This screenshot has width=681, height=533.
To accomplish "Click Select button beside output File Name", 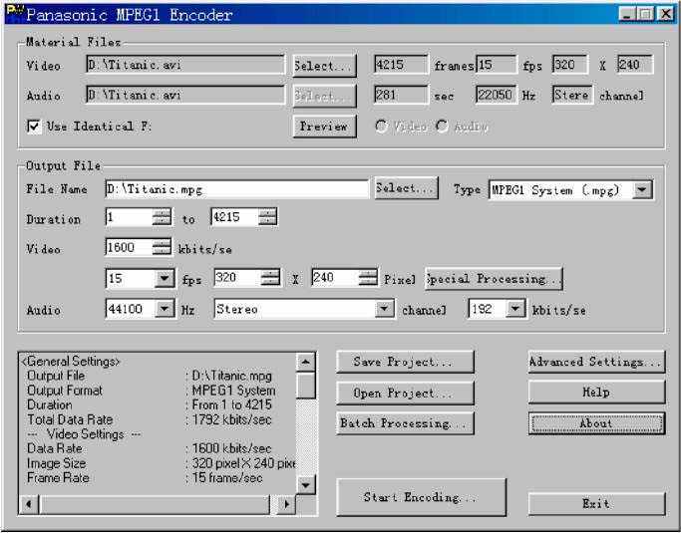I will (x=406, y=188).
